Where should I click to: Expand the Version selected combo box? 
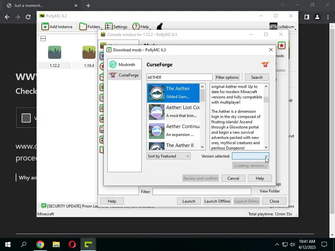pyautogui.click(x=250, y=156)
